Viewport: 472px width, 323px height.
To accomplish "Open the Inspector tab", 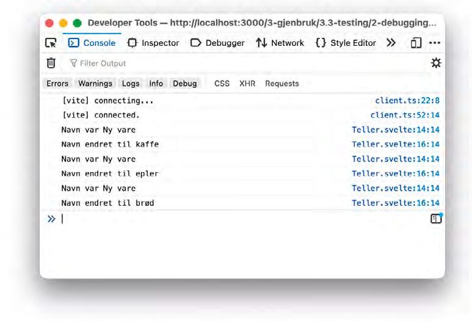I will click(x=153, y=43).
